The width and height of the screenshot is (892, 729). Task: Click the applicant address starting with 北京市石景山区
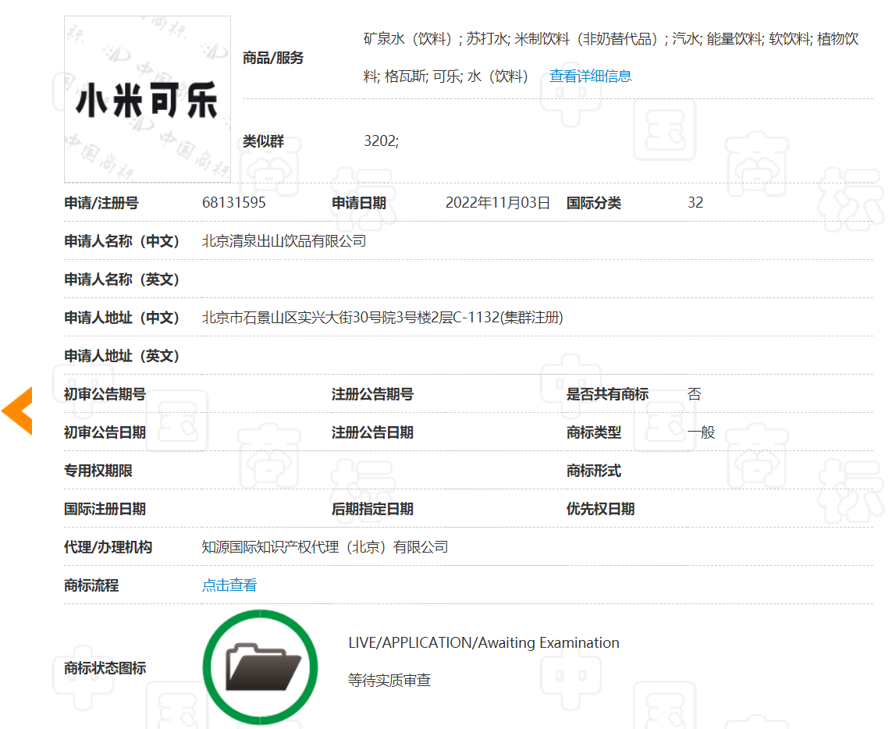(x=382, y=318)
